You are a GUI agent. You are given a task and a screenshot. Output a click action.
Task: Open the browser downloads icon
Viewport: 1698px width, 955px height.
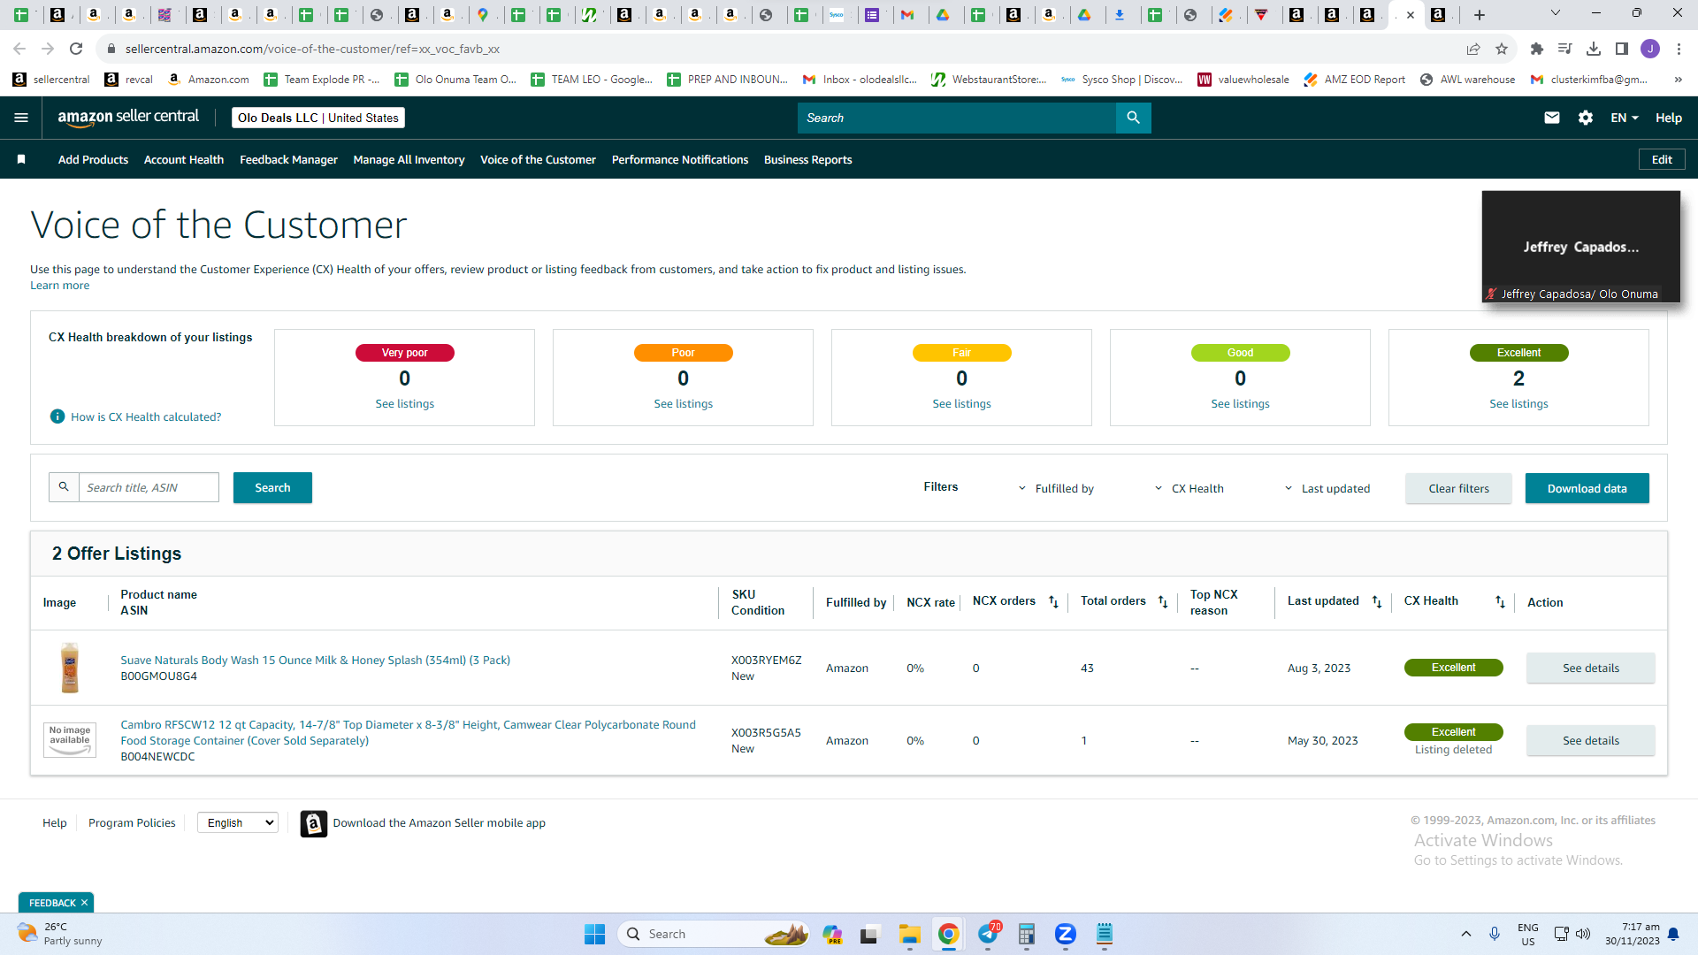(1594, 49)
